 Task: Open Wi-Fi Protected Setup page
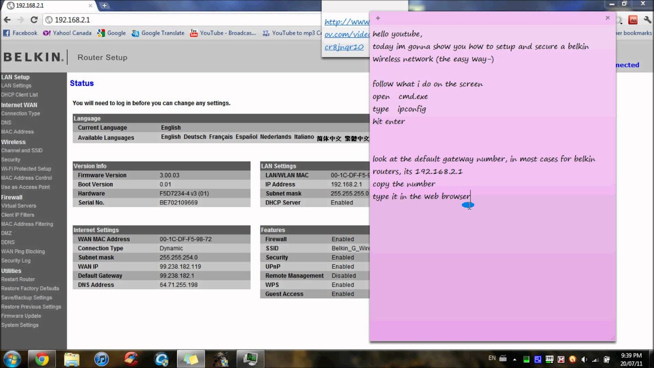(26, 169)
